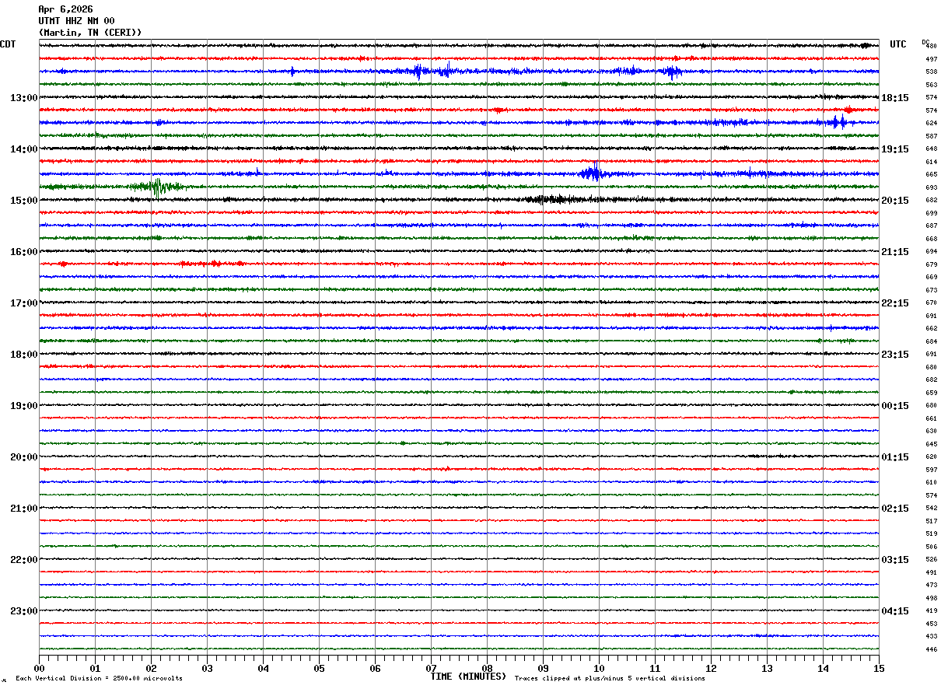941x689 pixels.
Task: Select the 18:15 UTC time label
Action: pos(895,97)
